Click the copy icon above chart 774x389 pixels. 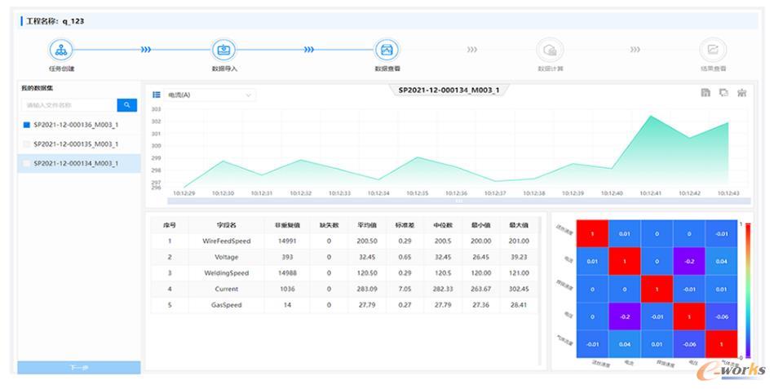[x=723, y=93]
